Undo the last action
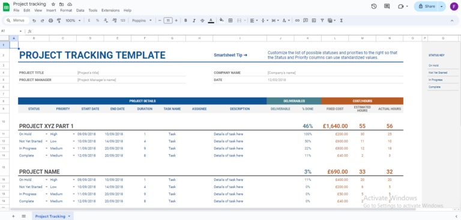The width and height of the screenshot is (461, 220). coord(34,20)
